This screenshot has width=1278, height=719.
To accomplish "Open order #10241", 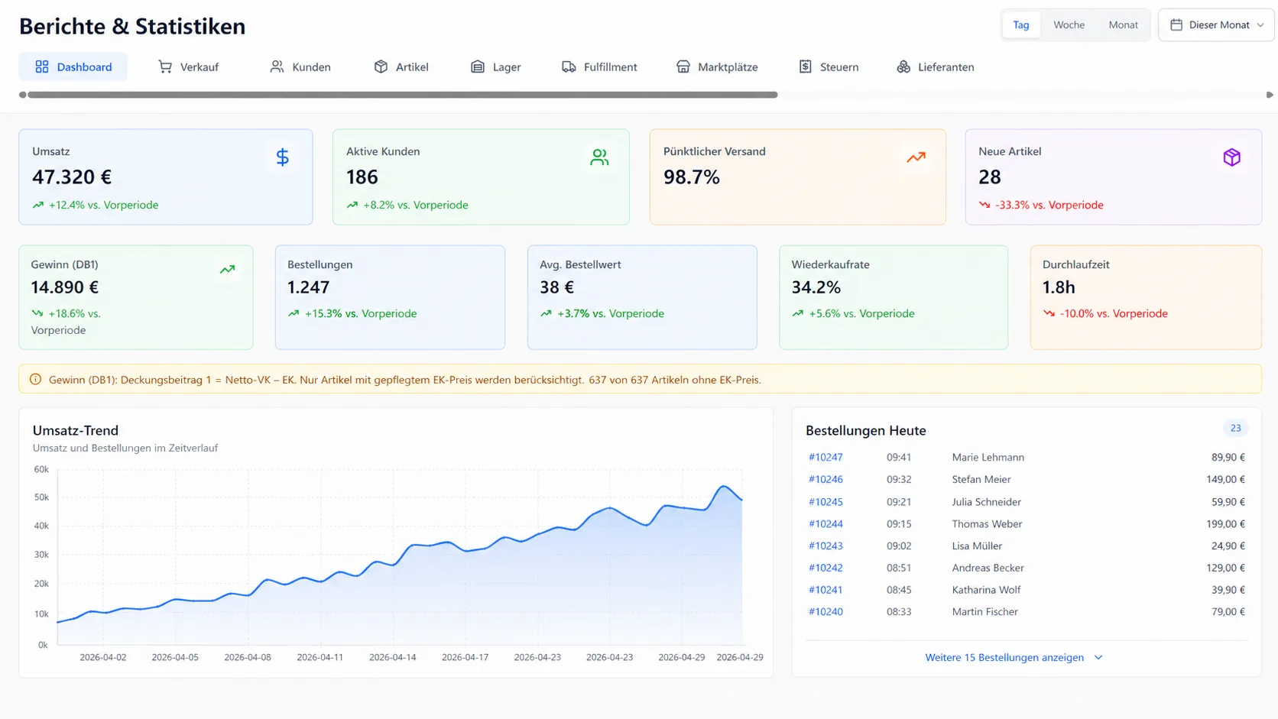I will pyautogui.click(x=826, y=591).
